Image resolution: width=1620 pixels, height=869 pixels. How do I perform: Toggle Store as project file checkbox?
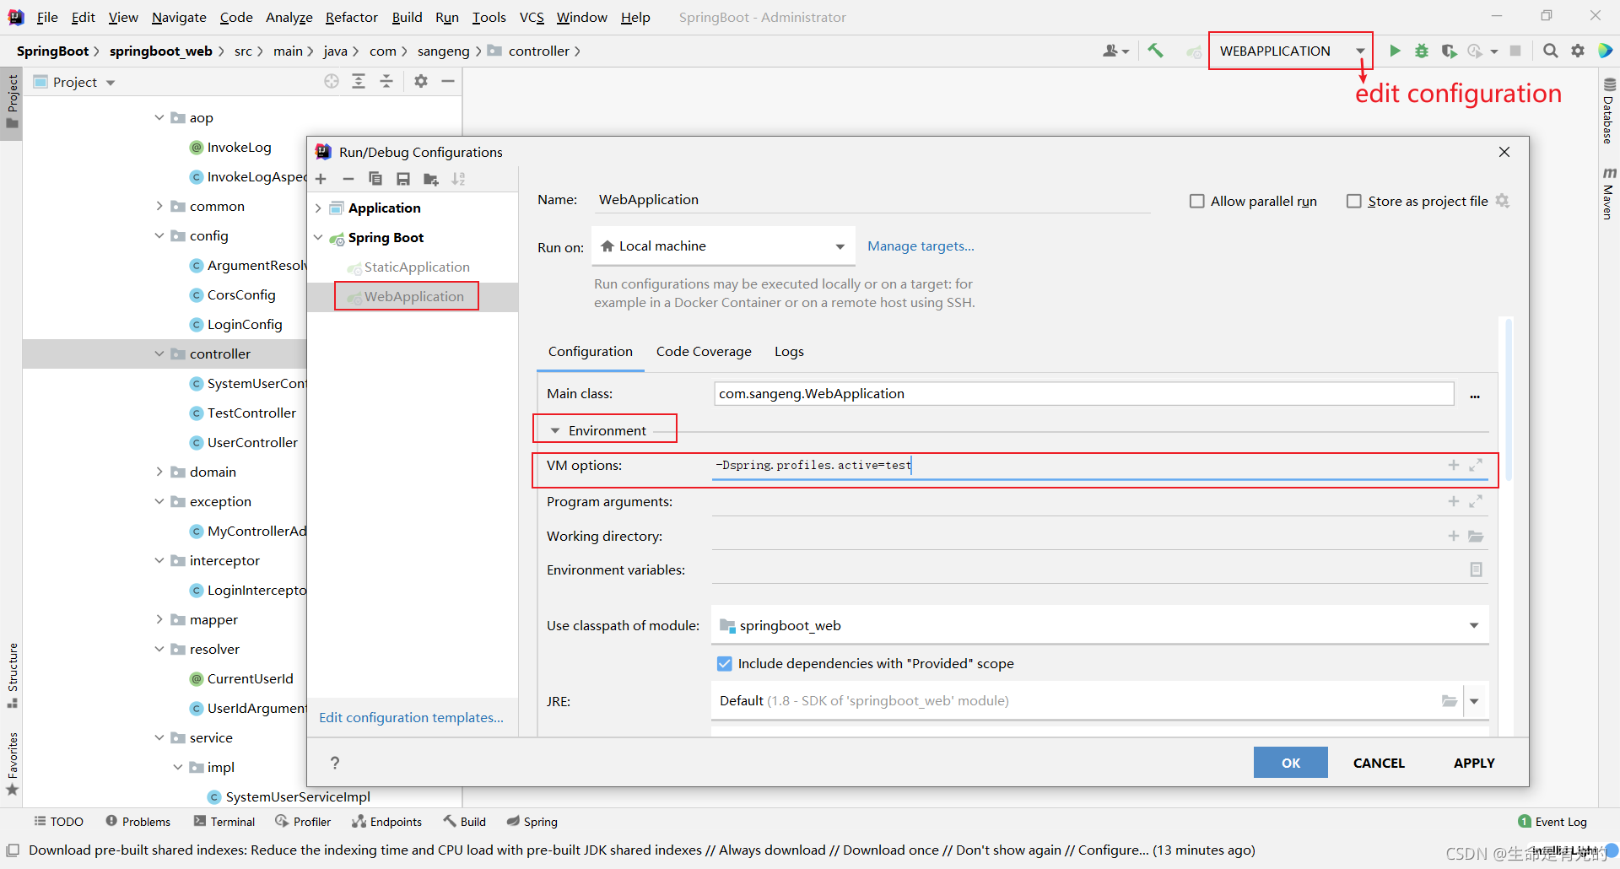[1354, 201]
